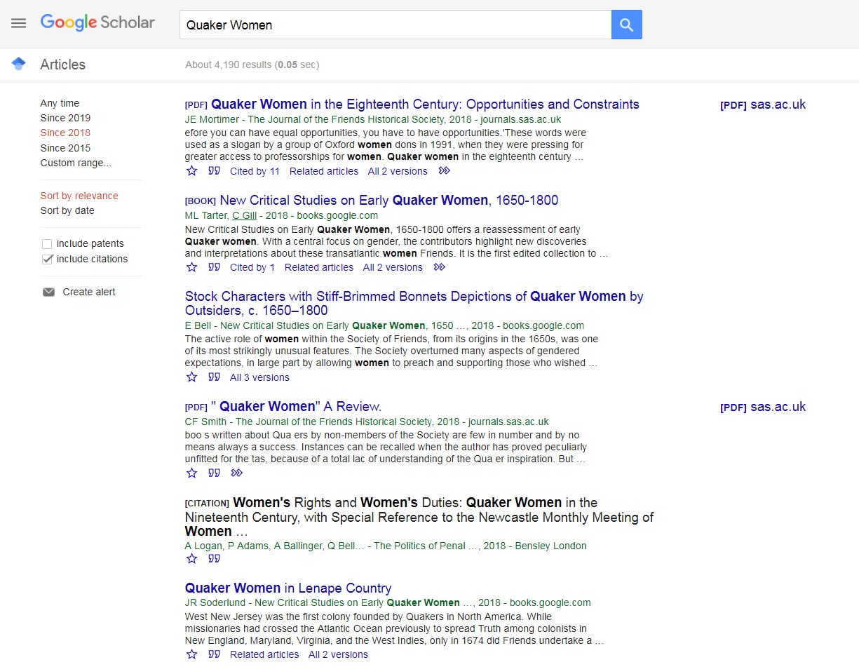Open 'Cited by 11' link
Screen dimensions: 859x667
coord(255,171)
